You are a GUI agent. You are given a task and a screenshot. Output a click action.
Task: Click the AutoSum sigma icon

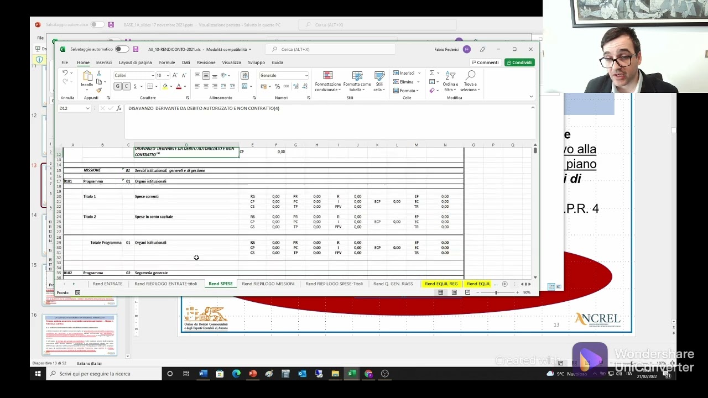pyautogui.click(x=432, y=73)
